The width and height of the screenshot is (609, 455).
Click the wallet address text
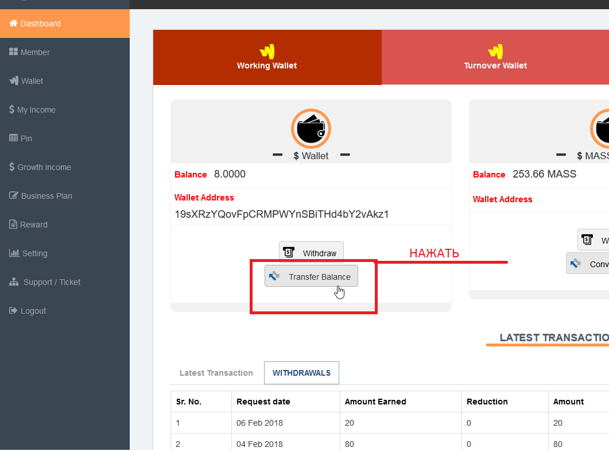pos(282,214)
